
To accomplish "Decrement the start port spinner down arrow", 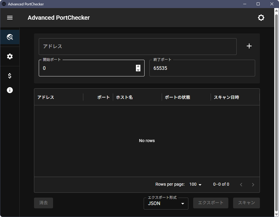I will 138,70.
